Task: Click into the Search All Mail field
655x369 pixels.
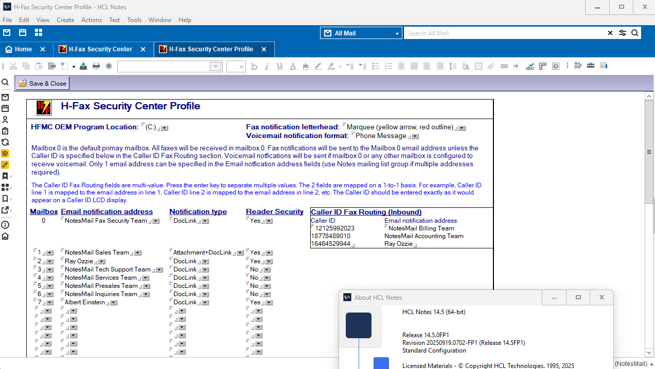Action: point(504,33)
